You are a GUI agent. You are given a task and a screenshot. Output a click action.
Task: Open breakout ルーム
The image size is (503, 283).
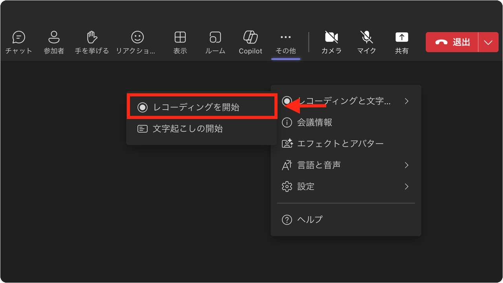[215, 42]
